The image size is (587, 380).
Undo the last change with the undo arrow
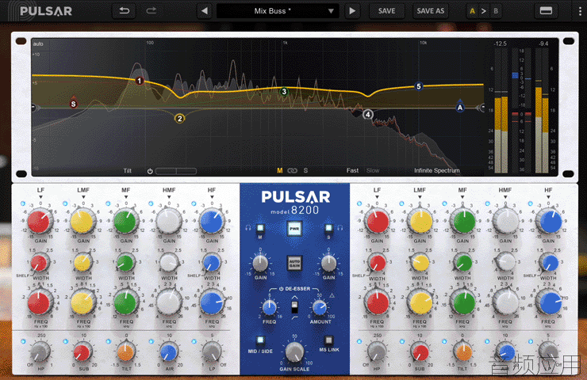[x=125, y=11]
